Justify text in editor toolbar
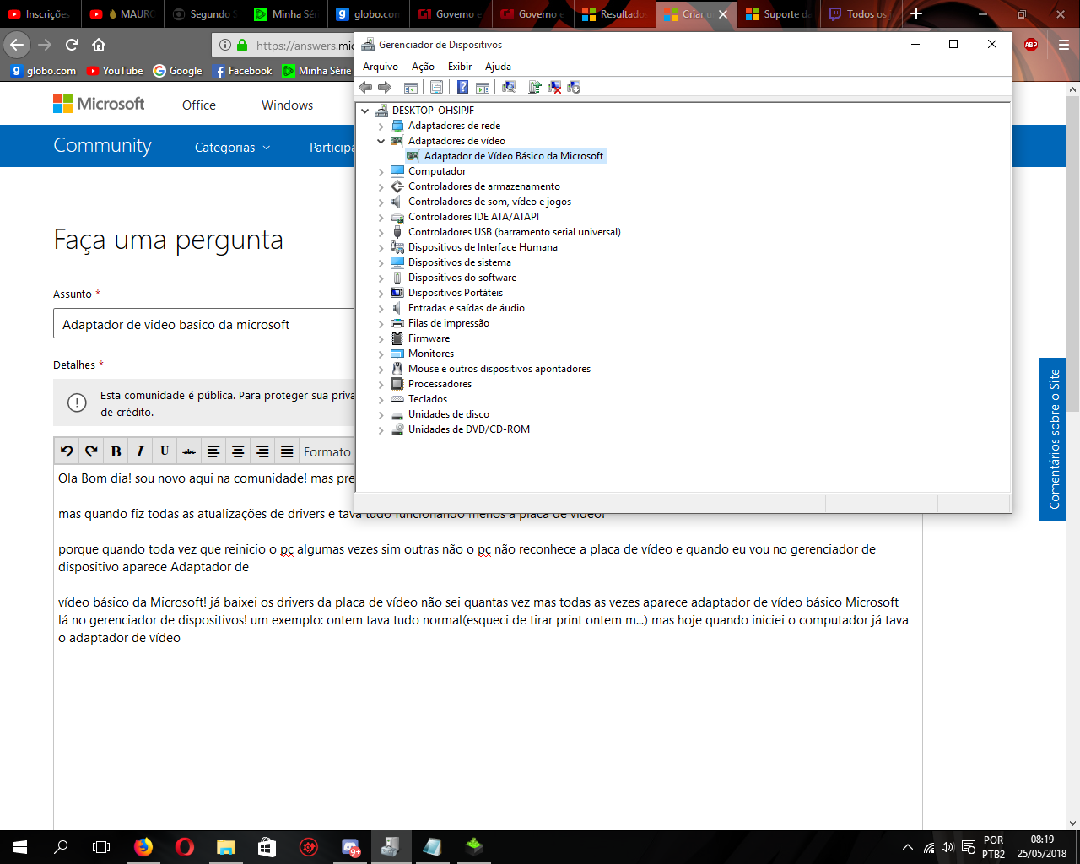 pos(287,451)
